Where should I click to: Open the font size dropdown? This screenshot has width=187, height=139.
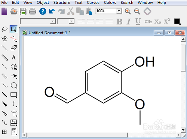[x=71, y=21]
